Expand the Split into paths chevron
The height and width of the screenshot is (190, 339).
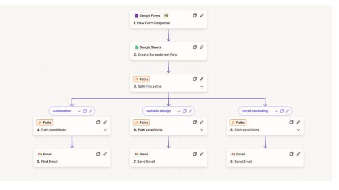coord(202,87)
